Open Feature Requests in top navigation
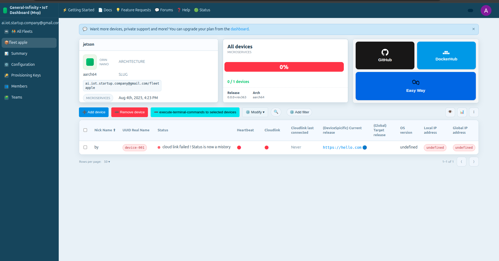 click(x=133, y=10)
